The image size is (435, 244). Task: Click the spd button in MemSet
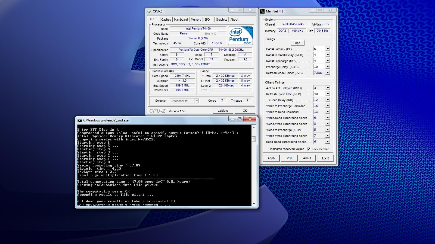[x=298, y=43]
